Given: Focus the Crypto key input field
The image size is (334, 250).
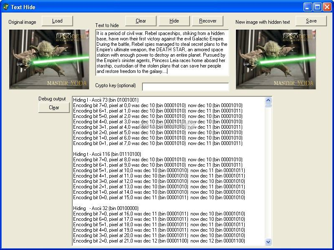Looking at the screenshot, I should [185, 87].
